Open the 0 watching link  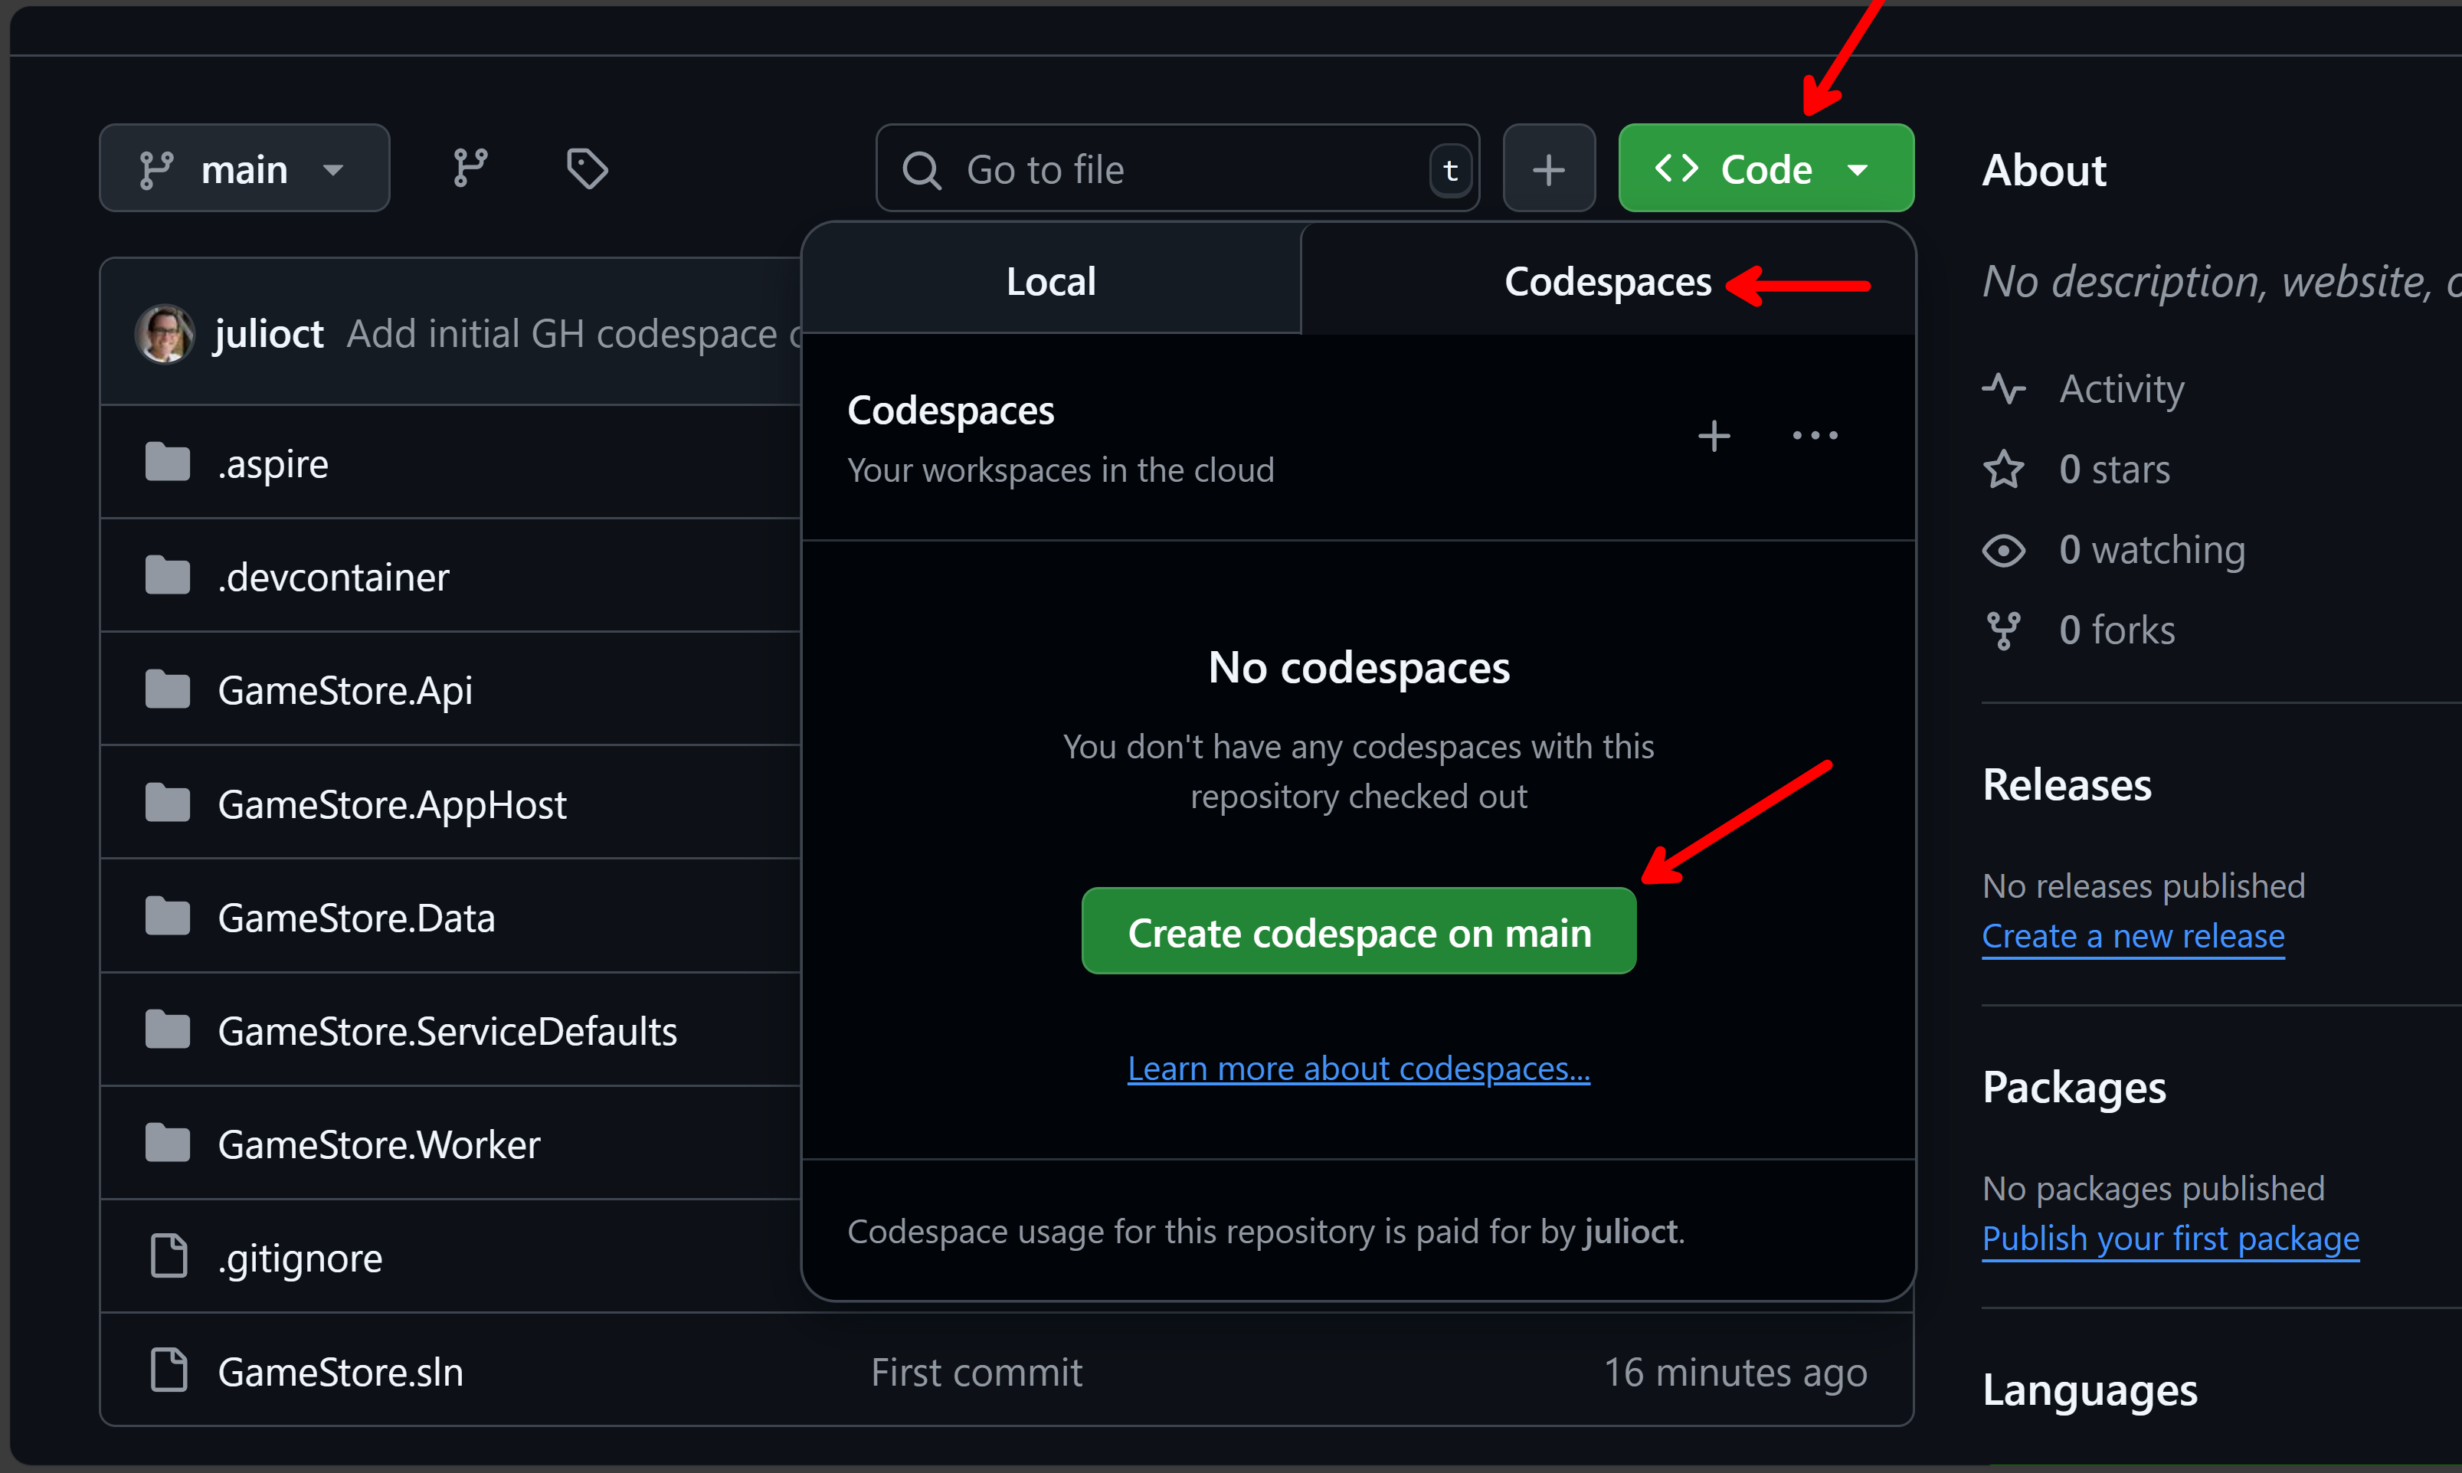click(x=2152, y=550)
